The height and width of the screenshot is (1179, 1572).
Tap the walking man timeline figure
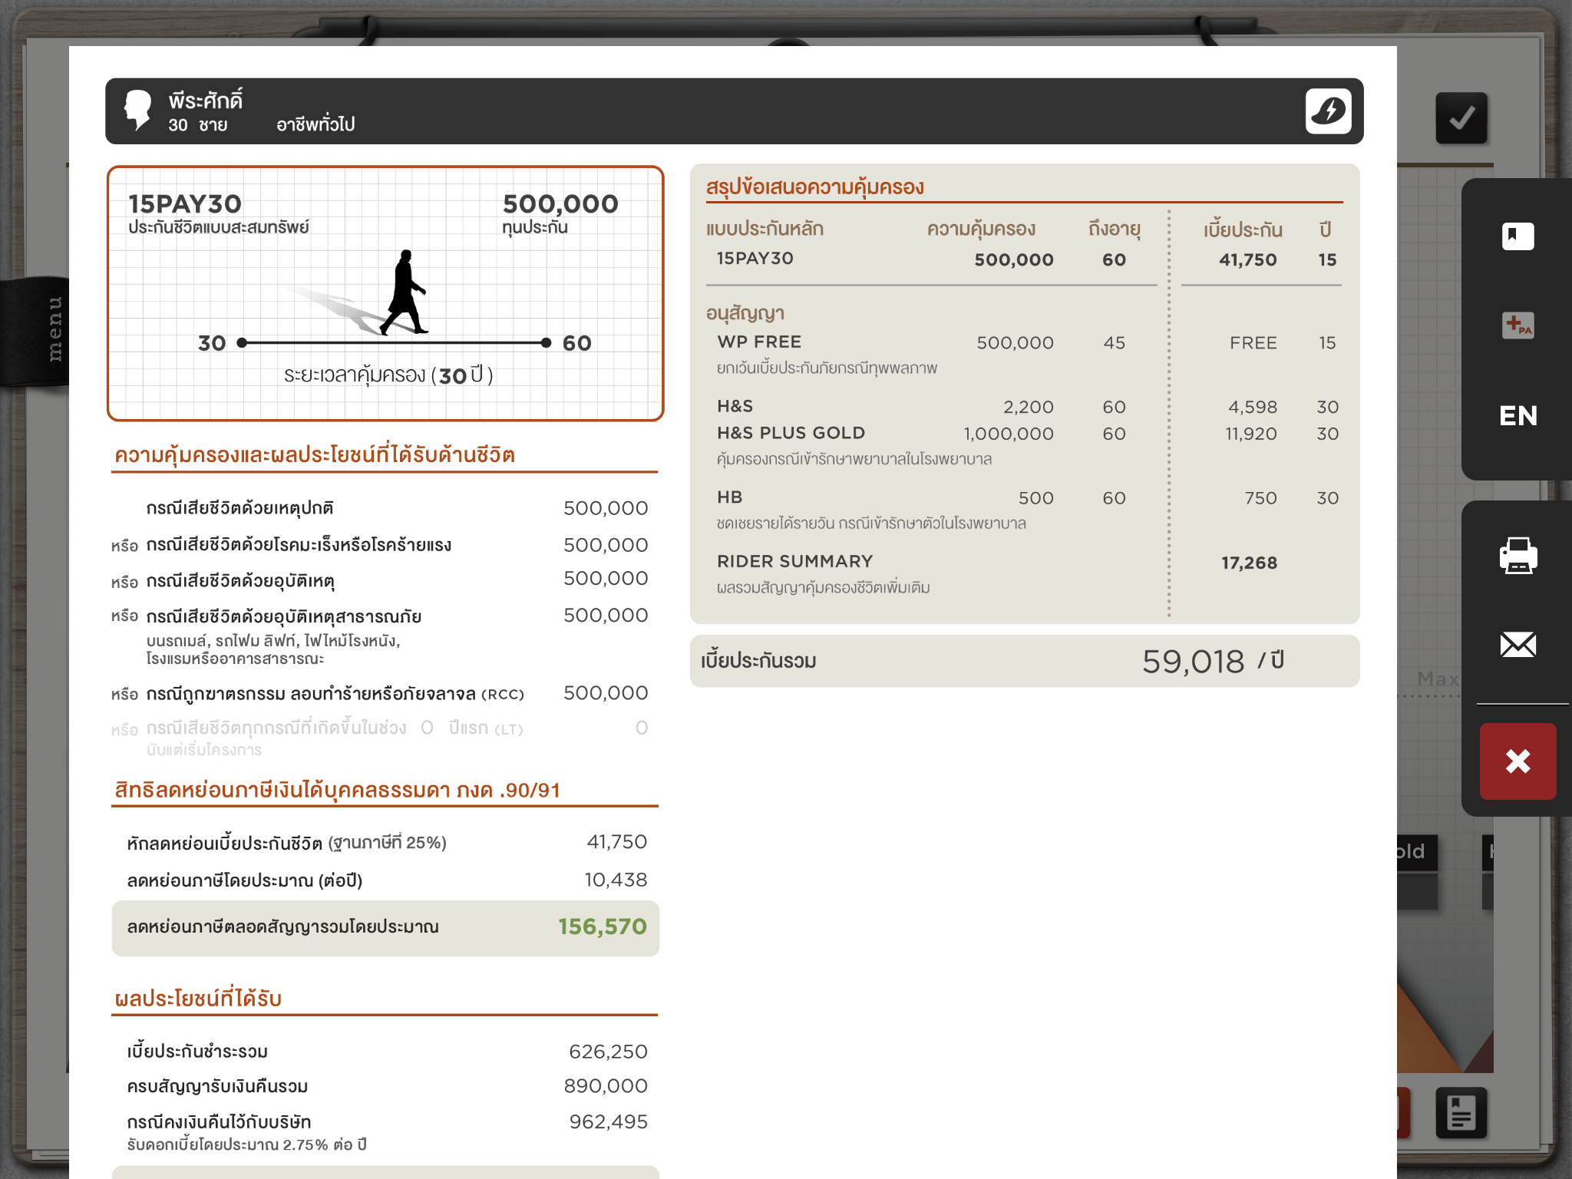tap(405, 292)
